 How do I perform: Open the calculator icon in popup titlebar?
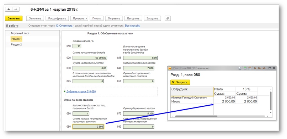point(245,68)
